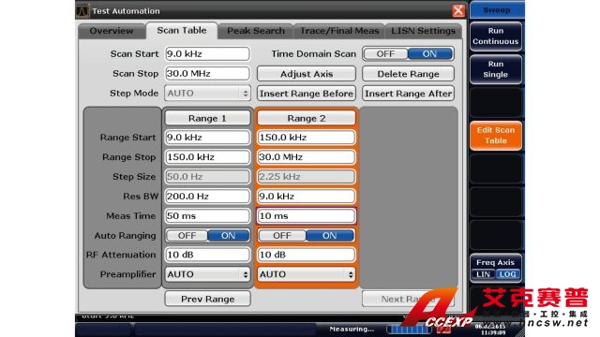Click the Insert Range After button
Image resolution: width=600 pixels, height=337 pixels.
(409, 94)
